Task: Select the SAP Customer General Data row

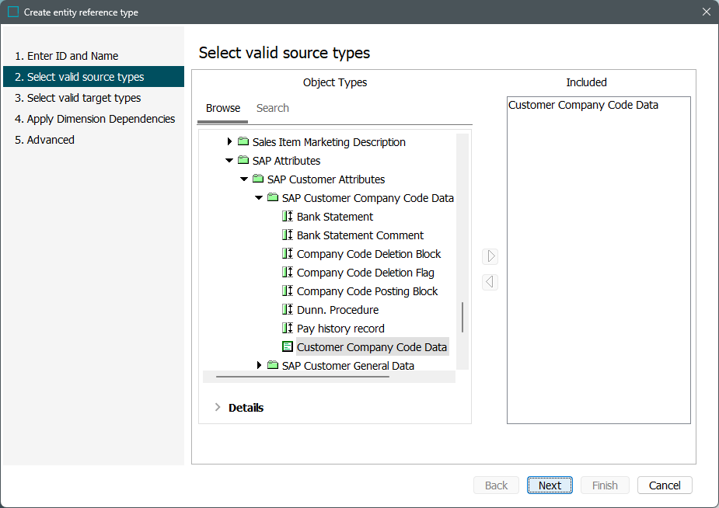Action: tap(348, 366)
